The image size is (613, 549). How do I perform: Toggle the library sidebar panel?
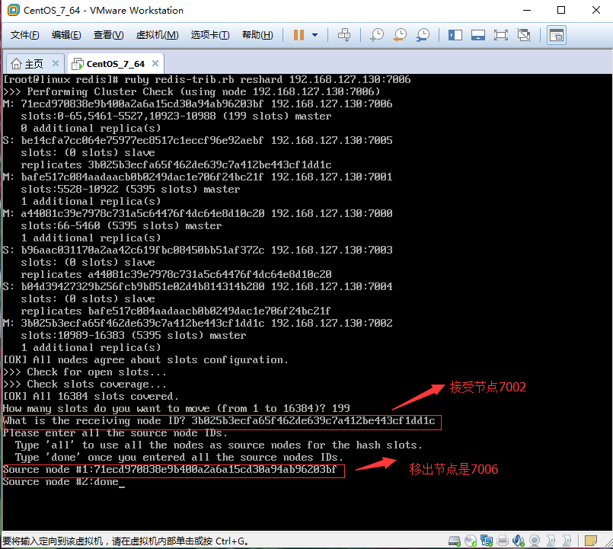pos(455,35)
